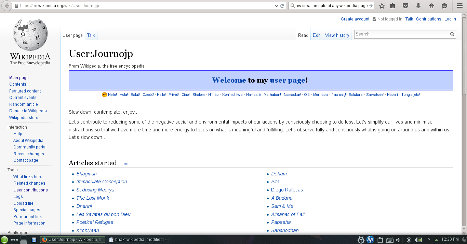
Task: Expand hidden tray icons arrow
Action: pyautogui.click(x=436, y=240)
